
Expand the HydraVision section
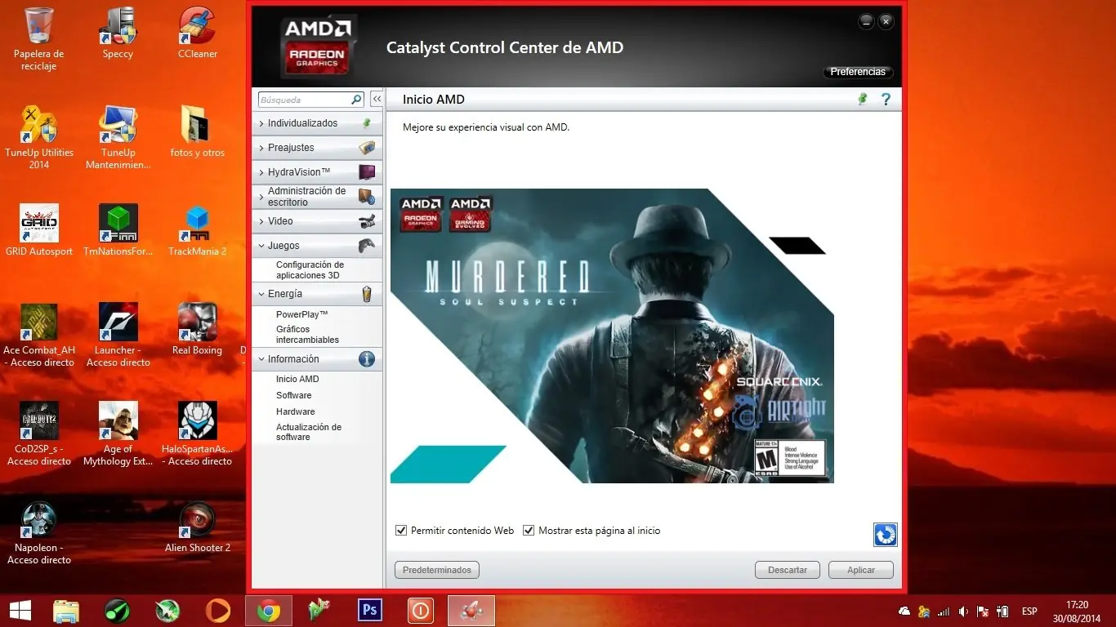tap(318, 172)
